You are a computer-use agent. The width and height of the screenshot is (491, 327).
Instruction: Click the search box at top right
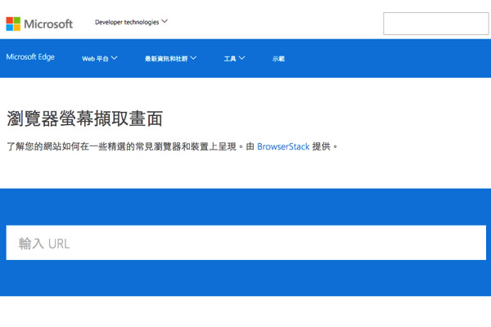coord(435,24)
